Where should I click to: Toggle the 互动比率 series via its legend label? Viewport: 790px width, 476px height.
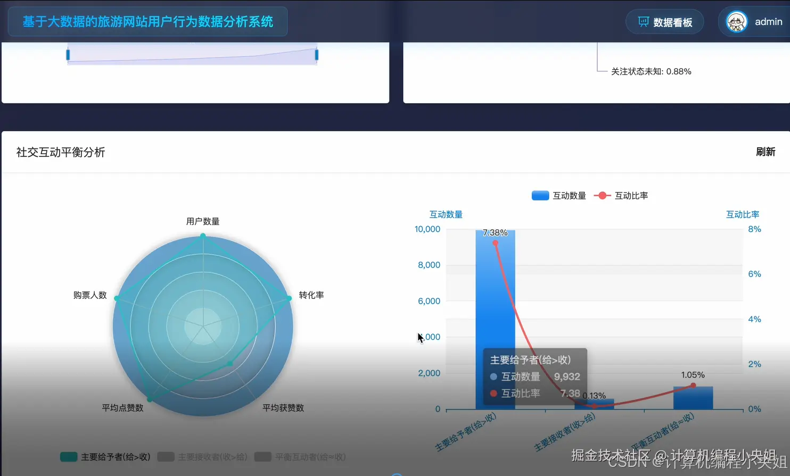pos(631,195)
